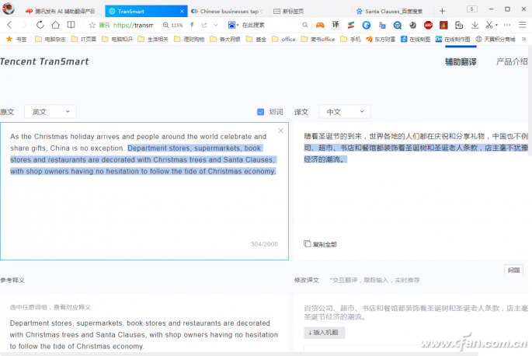Image resolution: width=532 pixels, height=356 pixels.
Task: Open the game controller extension icon
Action: click(x=320, y=25)
